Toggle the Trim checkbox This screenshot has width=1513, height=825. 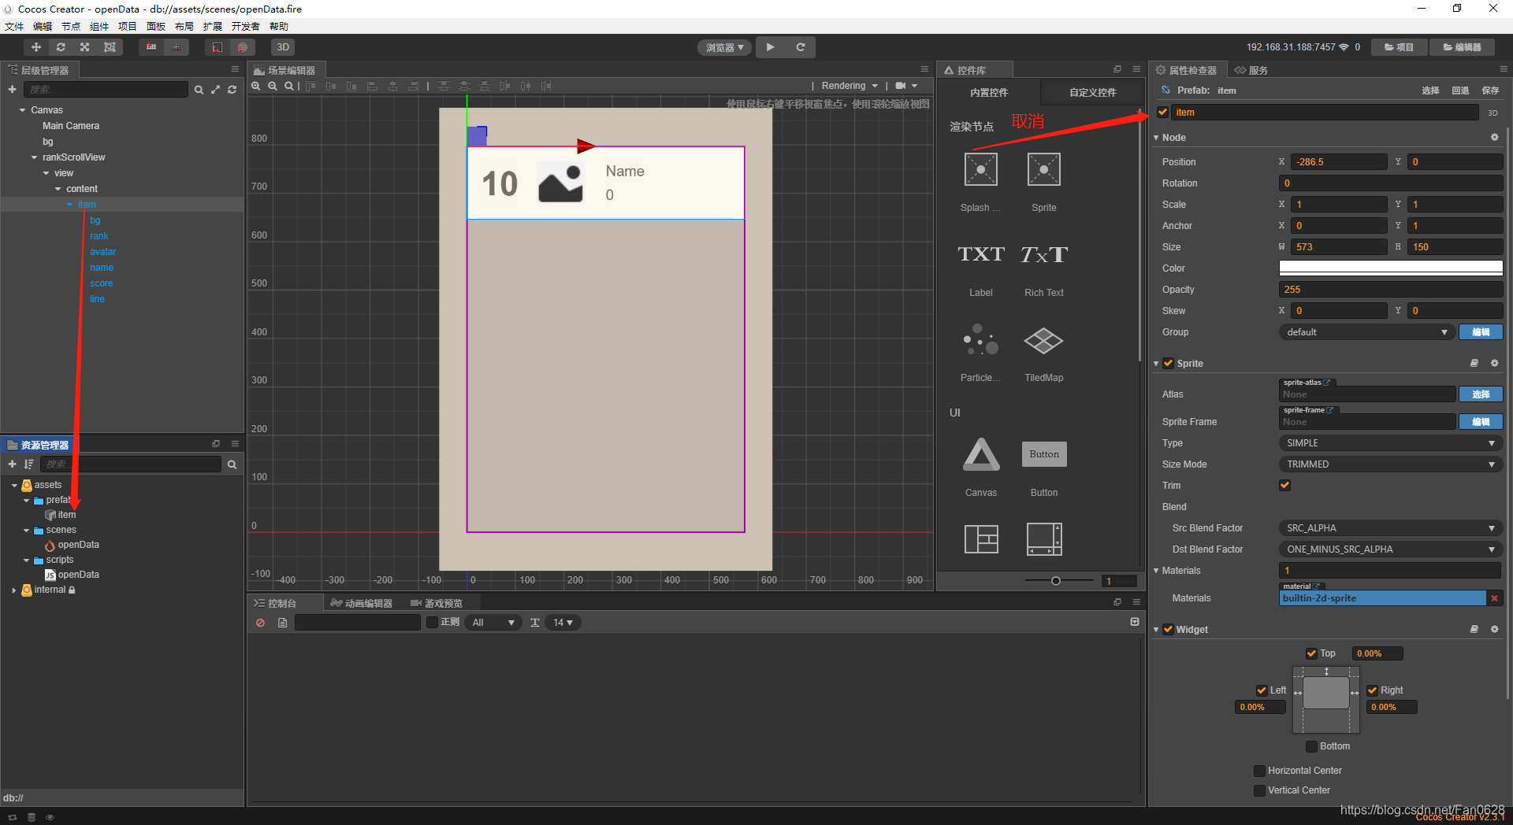pyautogui.click(x=1285, y=486)
